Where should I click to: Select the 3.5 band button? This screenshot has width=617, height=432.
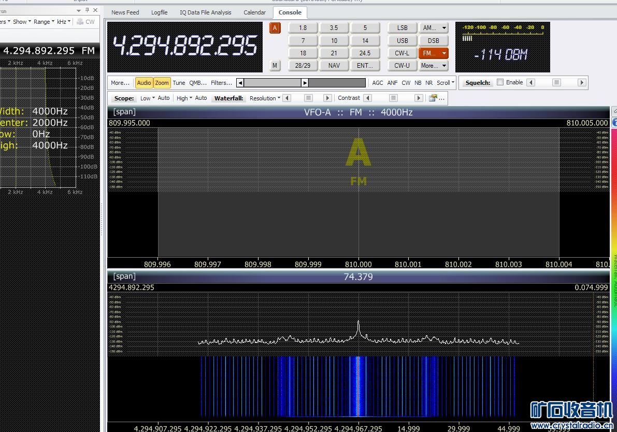click(334, 28)
